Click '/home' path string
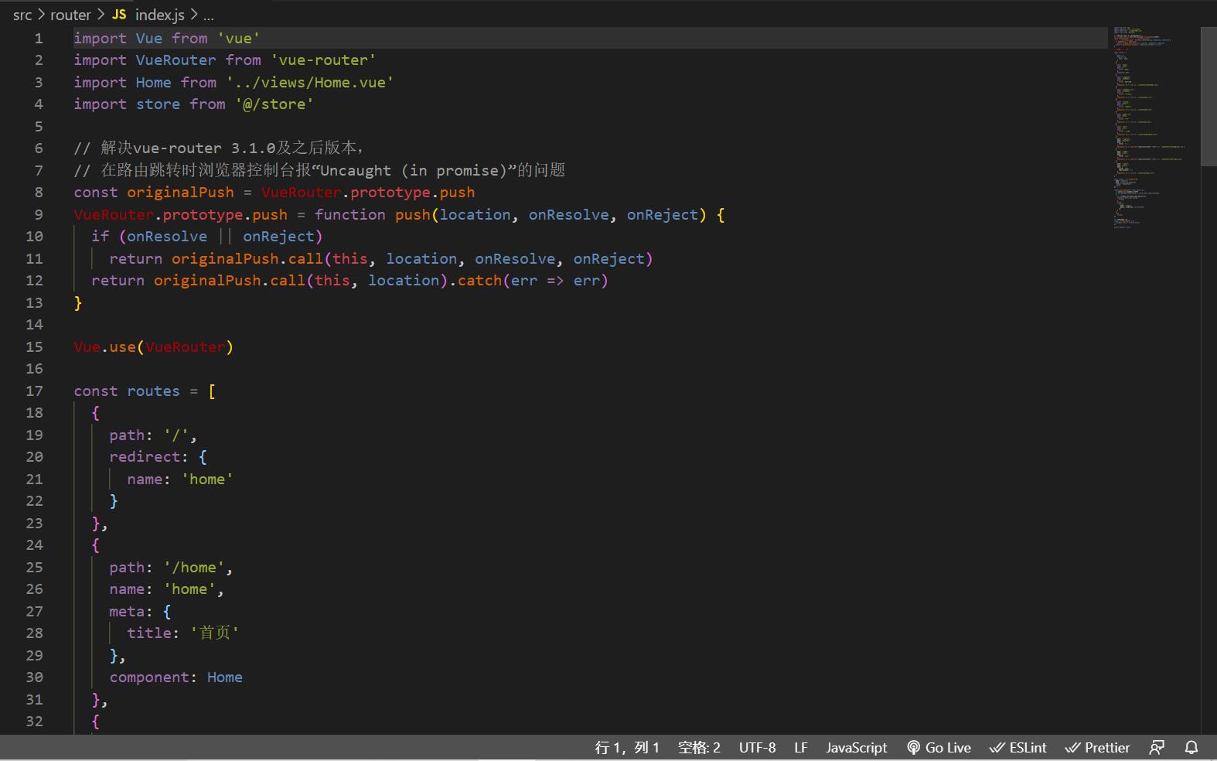Viewport: 1217px width, 761px height. pyautogui.click(x=193, y=567)
